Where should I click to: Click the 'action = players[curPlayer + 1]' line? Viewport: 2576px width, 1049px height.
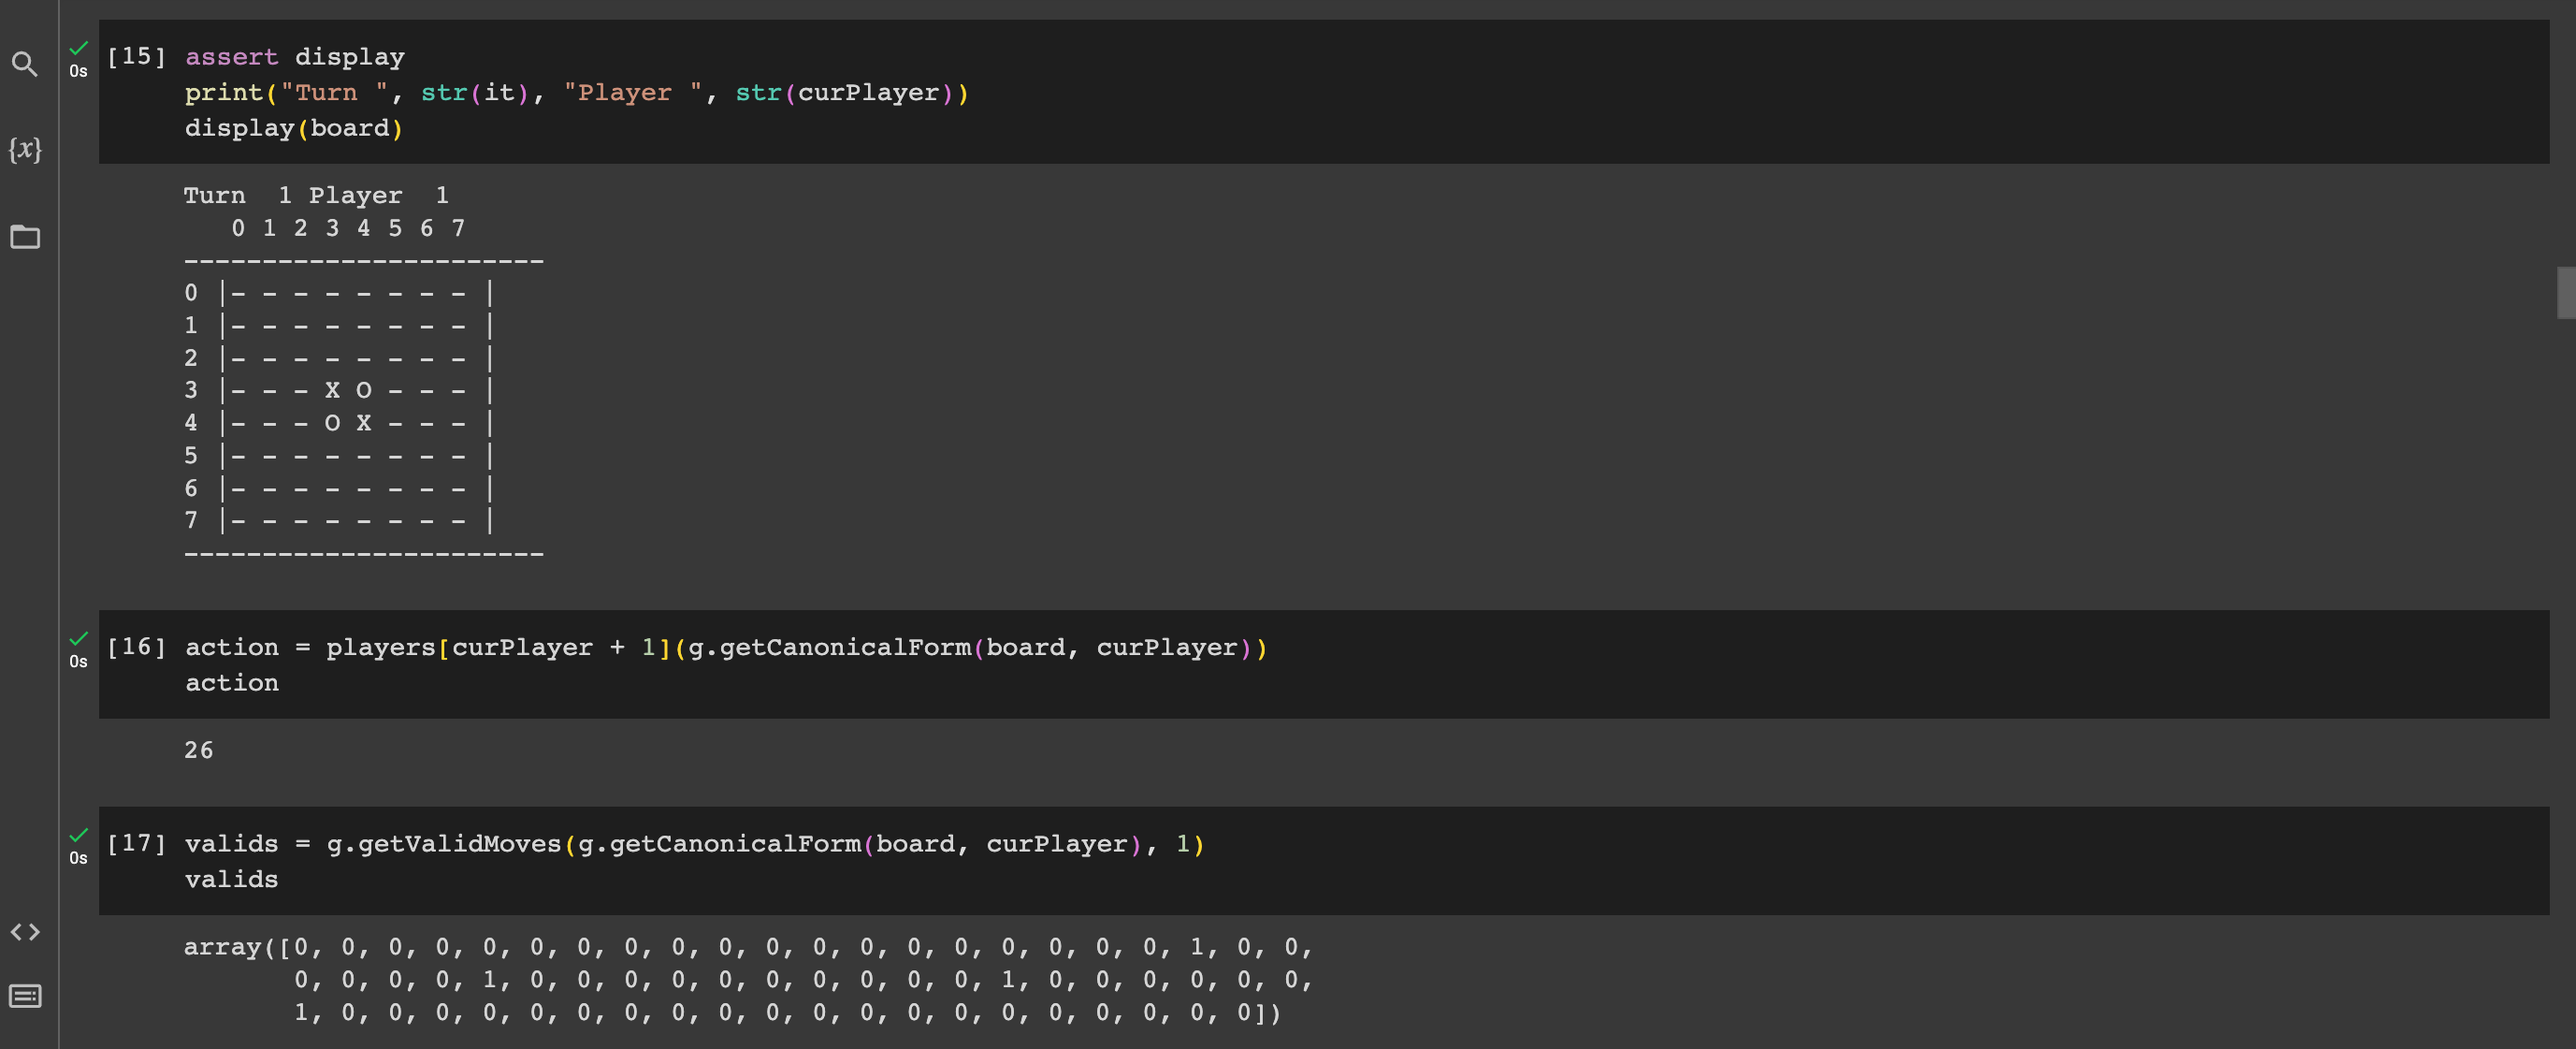726,648
